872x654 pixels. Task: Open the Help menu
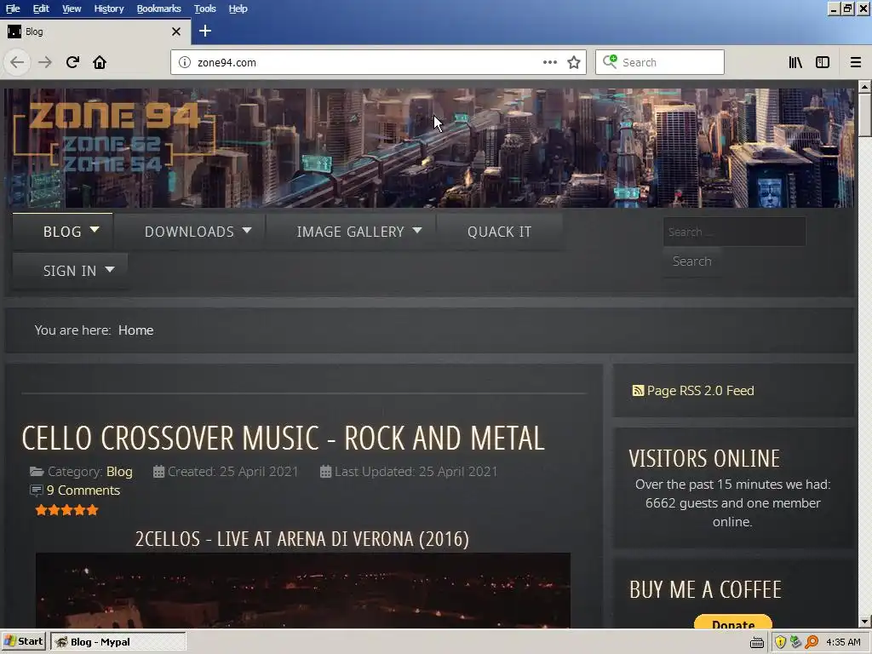pyautogui.click(x=238, y=9)
